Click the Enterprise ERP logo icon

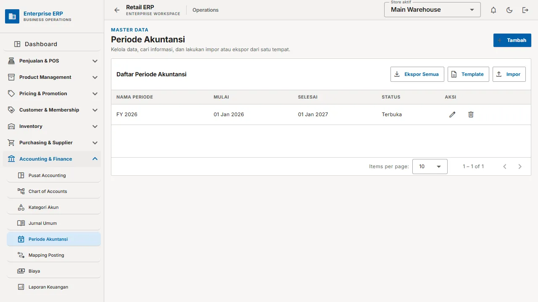point(12,16)
